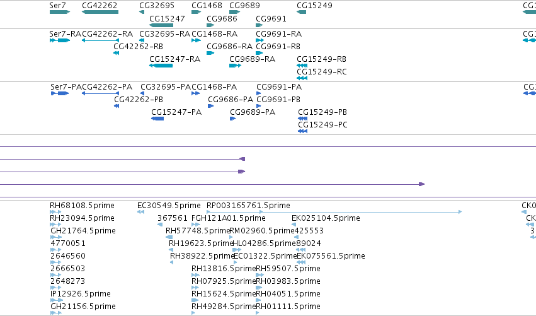This screenshot has width=536, height=316.
Task: Open protein CG42262-PB
Action: tap(139, 100)
